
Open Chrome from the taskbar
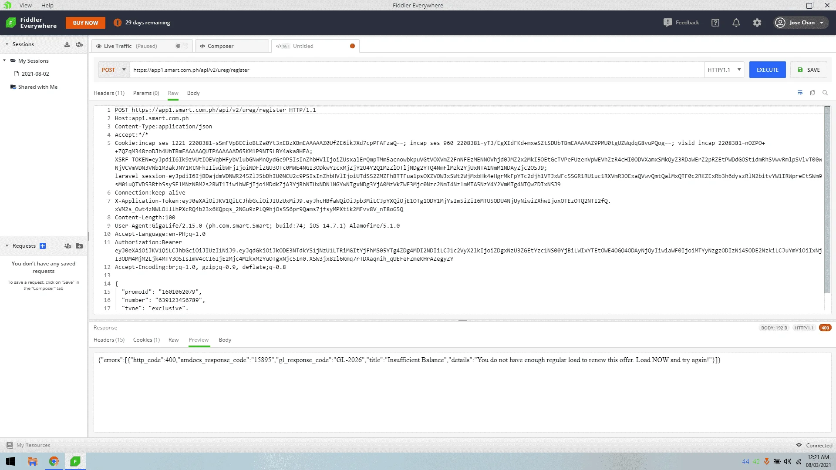[54, 461]
